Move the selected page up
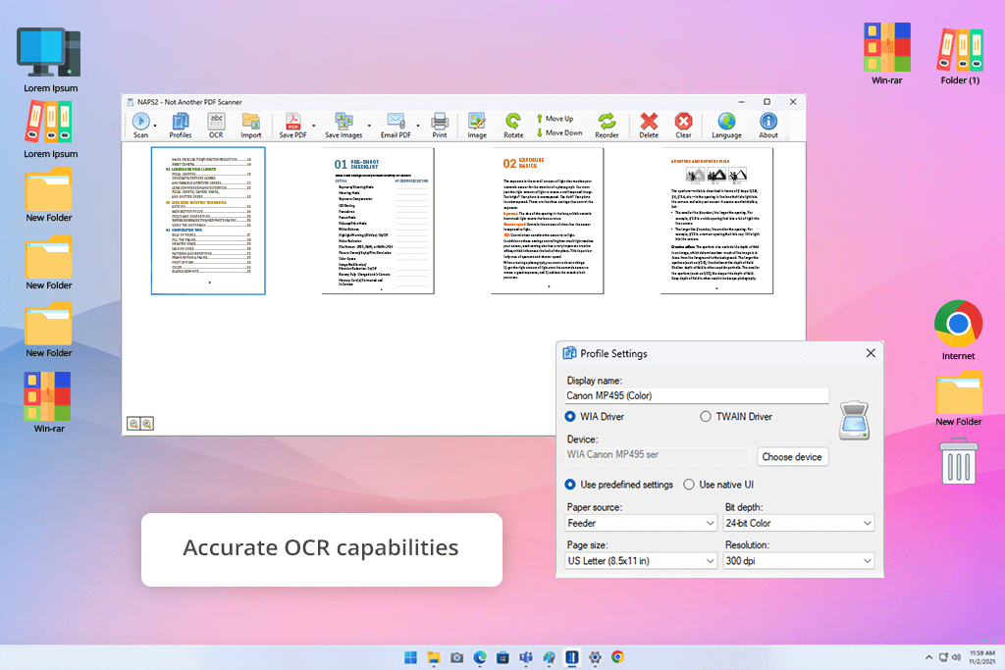Screen dimensions: 1005x670 tap(555, 119)
